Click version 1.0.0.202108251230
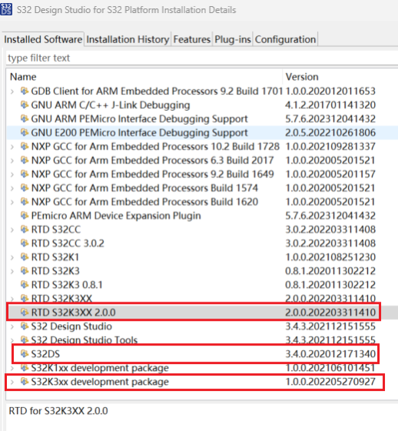398x431 pixels. (330, 257)
